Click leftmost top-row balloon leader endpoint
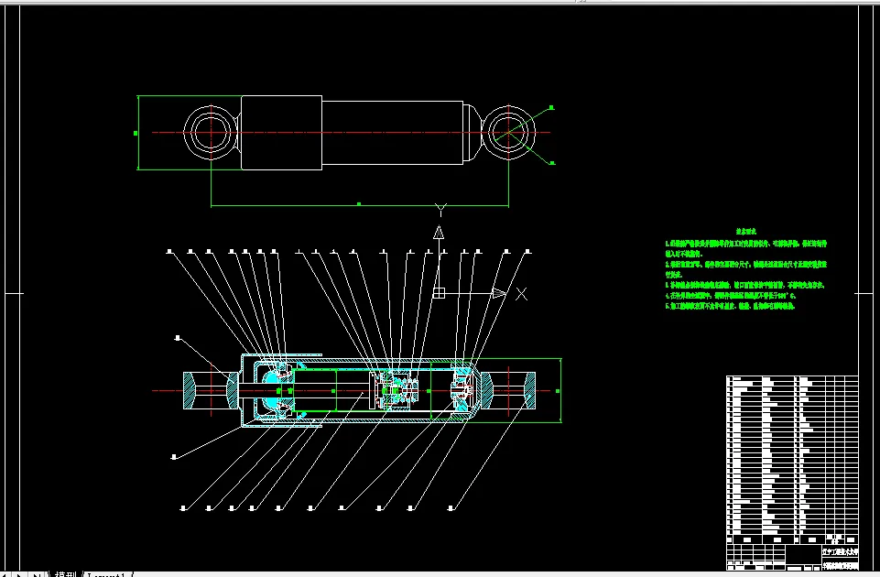The height and width of the screenshot is (577, 880). tap(169, 252)
